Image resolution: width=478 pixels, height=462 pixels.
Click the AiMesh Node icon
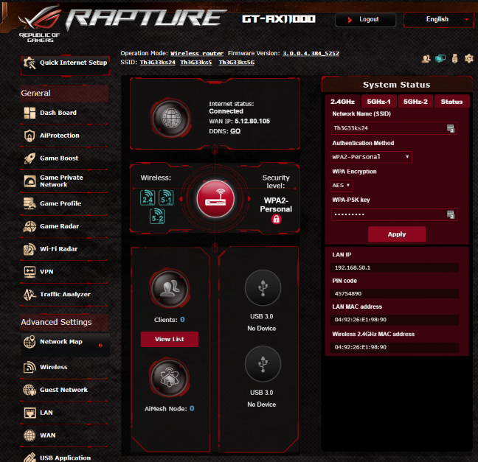(x=170, y=378)
